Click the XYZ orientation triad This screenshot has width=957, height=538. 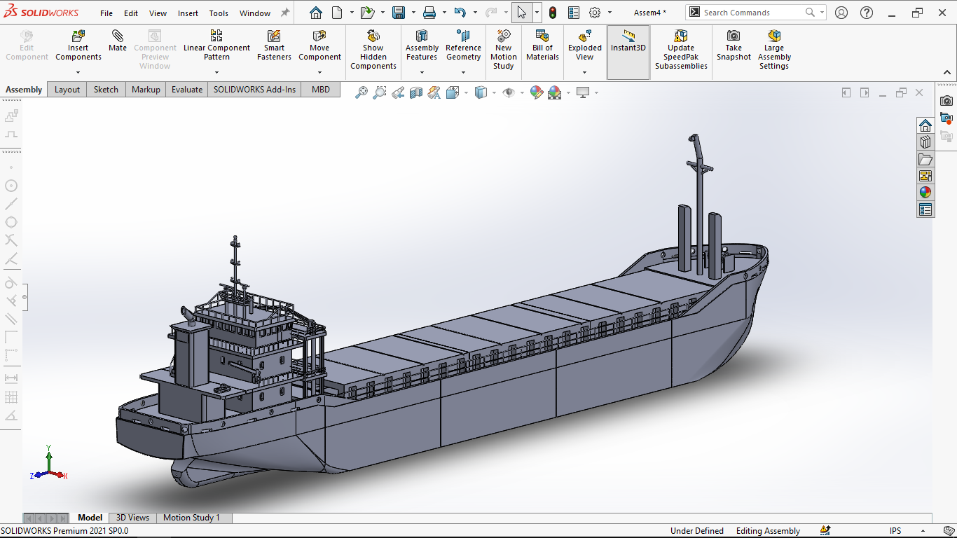click(x=48, y=464)
